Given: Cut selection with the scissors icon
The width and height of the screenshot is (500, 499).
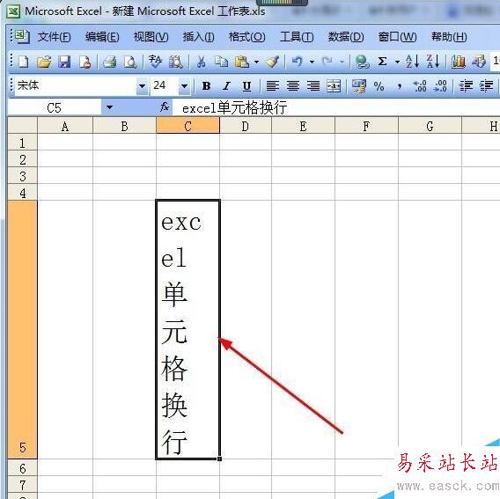Looking at the screenshot, I should (x=201, y=62).
